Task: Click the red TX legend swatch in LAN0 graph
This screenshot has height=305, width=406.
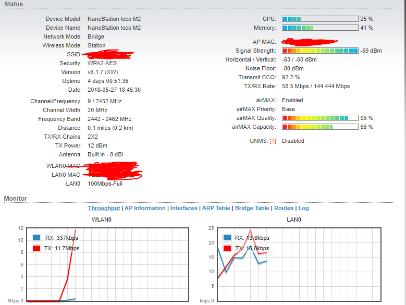Action: [x=227, y=248]
